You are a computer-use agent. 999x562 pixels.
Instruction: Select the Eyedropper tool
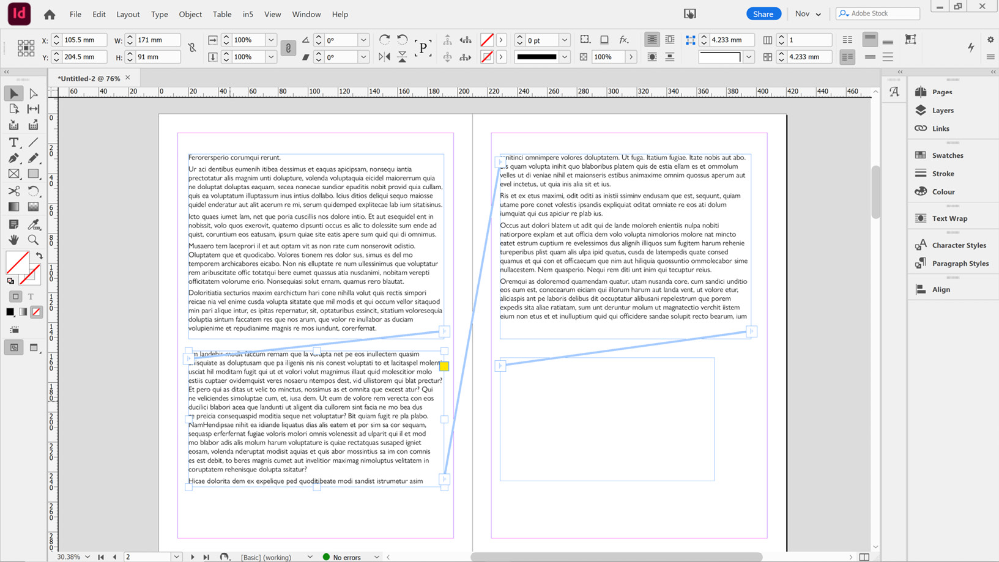[34, 224]
